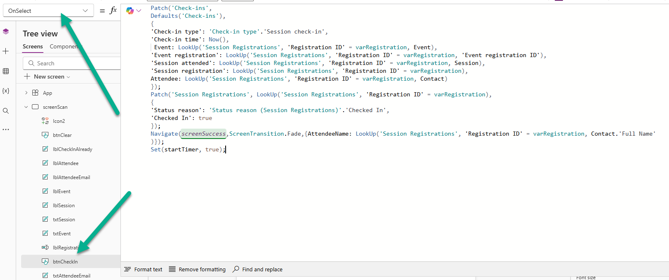Screen dimensions: 669x280
Task: Open the Tree view layers icon
Action: point(6,31)
